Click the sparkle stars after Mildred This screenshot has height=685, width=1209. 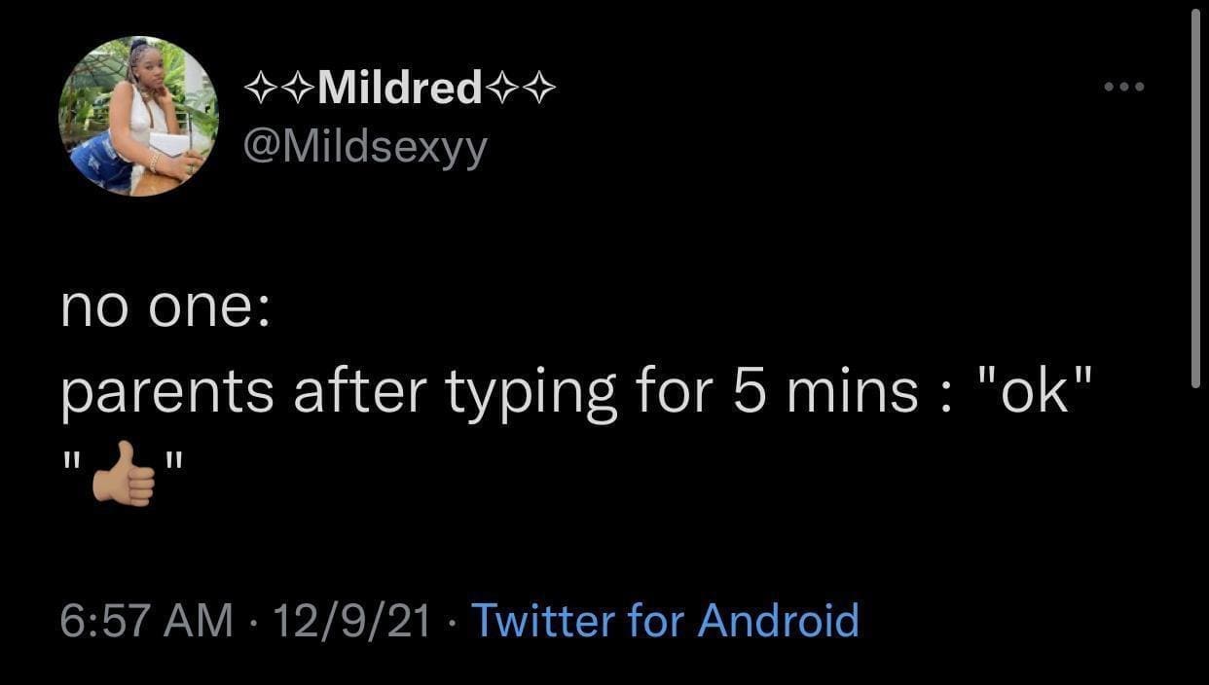[521, 90]
